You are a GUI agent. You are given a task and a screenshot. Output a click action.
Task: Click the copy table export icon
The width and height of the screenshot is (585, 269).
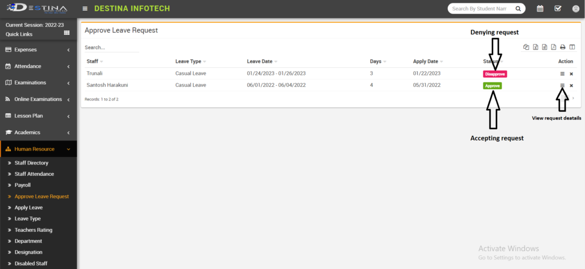[x=526, y=47]
